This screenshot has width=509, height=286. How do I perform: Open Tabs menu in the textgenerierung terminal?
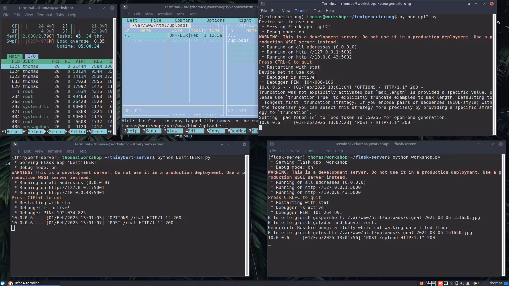[x=317, y=11]
